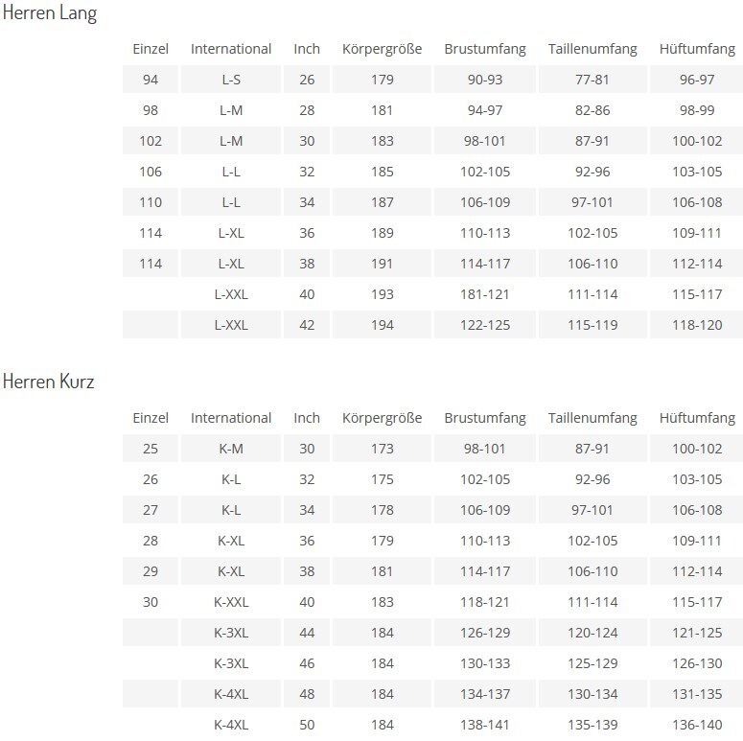Select the L-S size cell

click(231, 80)
